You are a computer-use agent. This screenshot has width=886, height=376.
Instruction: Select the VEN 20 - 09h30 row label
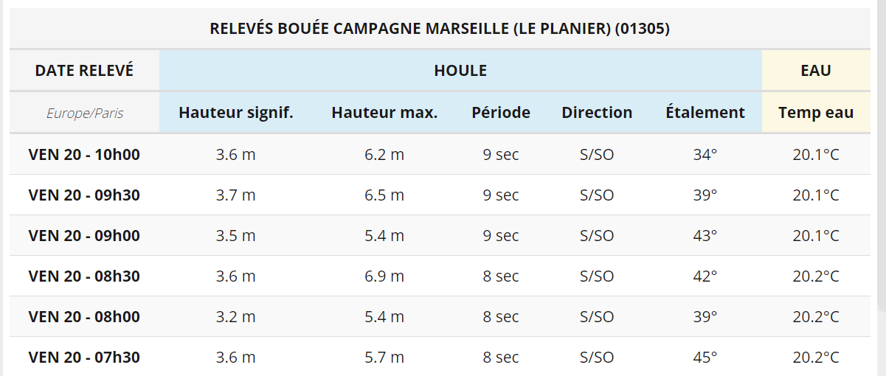(x=84, y=195)
